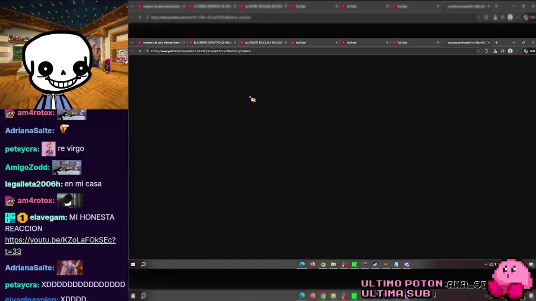The height and width of the screenshot is (301, 536).
Task: Open Windows search magnifier on the taskbar
Action: coord(143,264)
